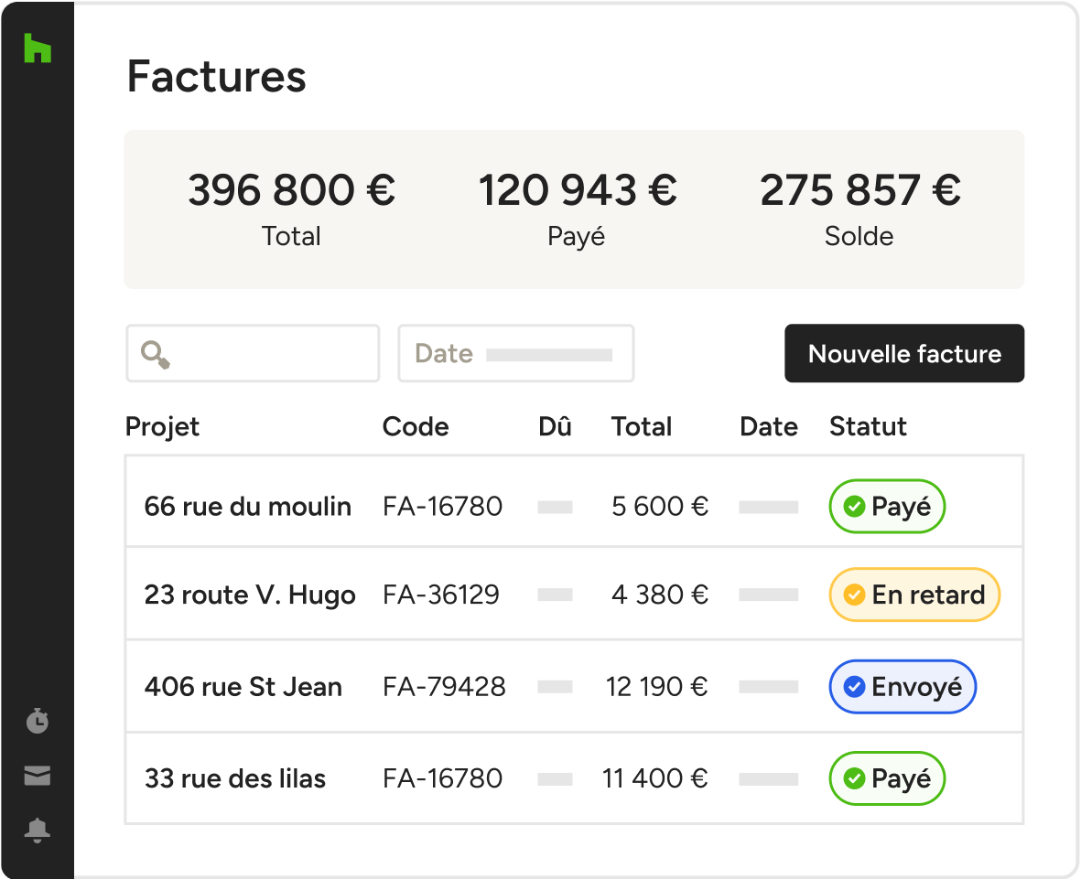Open the 406 rue St Jean project row

tap(574, 687)
